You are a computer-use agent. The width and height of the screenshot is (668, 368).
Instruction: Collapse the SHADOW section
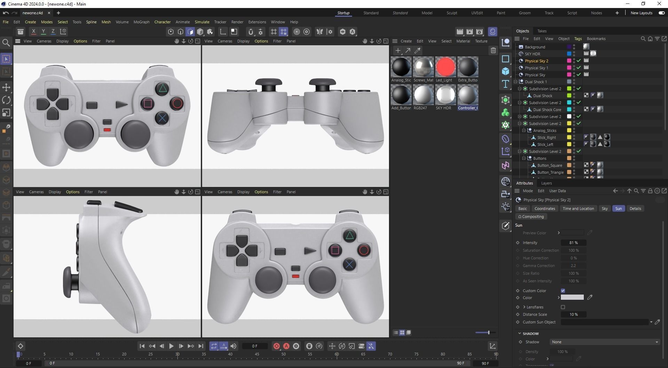pyautogui.click(x=519, y=334)
